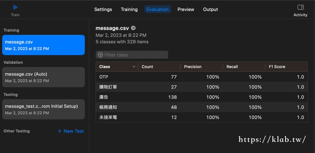Sort by the Precision column header

(x=193, y=67)
